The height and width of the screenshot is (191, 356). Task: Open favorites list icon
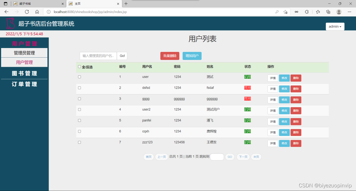(318, 12)
